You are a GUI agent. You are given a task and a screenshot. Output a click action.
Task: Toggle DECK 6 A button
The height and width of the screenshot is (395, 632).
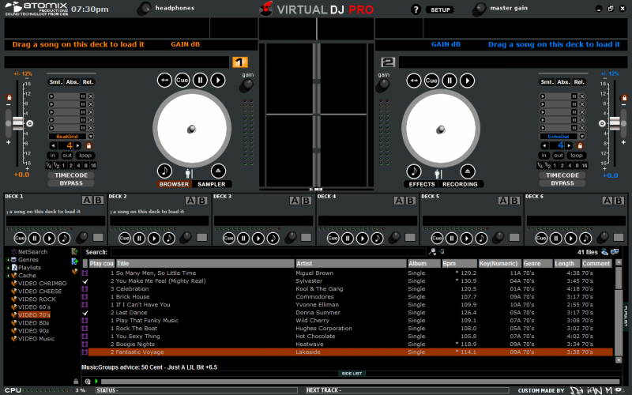click(x=608, y=201)
